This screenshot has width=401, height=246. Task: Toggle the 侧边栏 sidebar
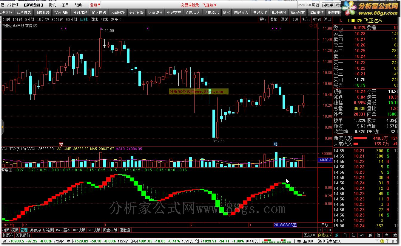click(x=325, y=235)
